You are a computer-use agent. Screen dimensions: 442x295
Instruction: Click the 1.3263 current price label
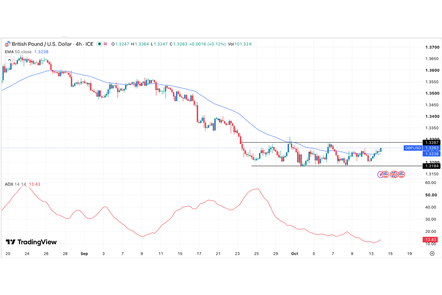[431, 148]
